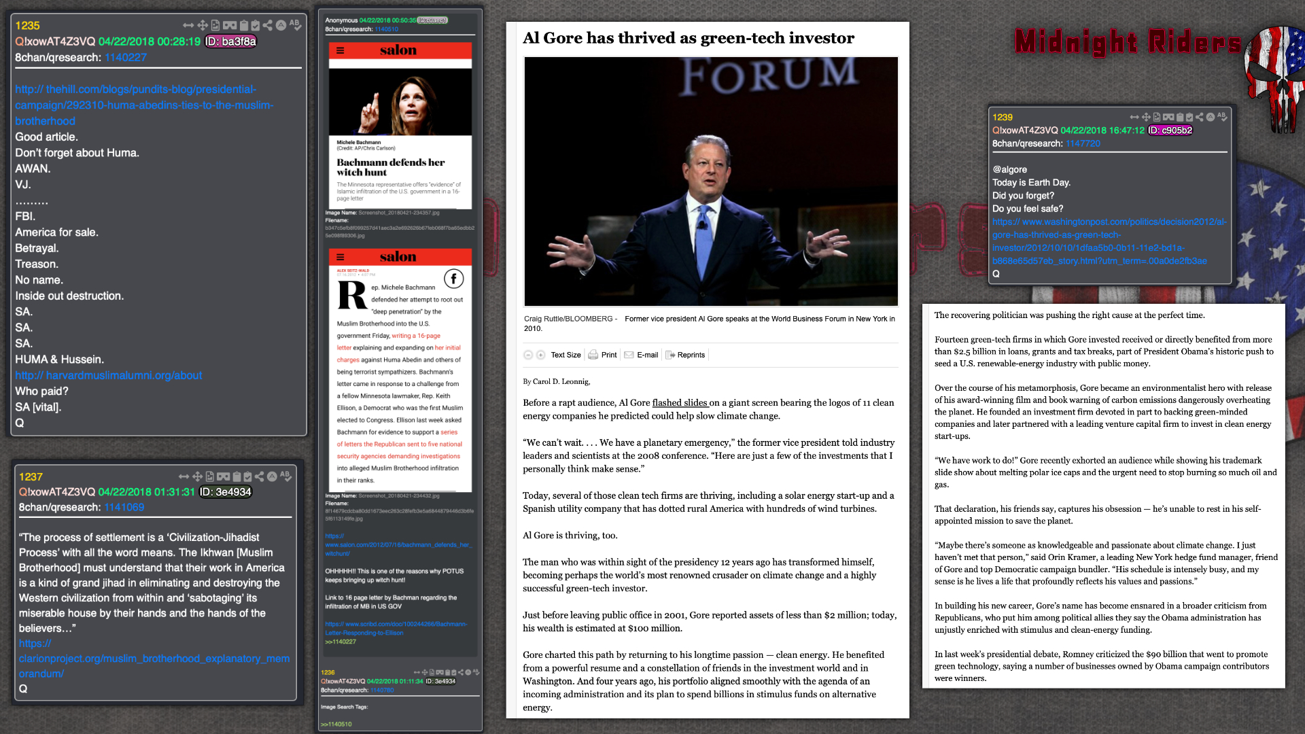Click the VR goggles icon on post 1237
1305x734 pixels.
pyautogui.click(x=224, y=476)
